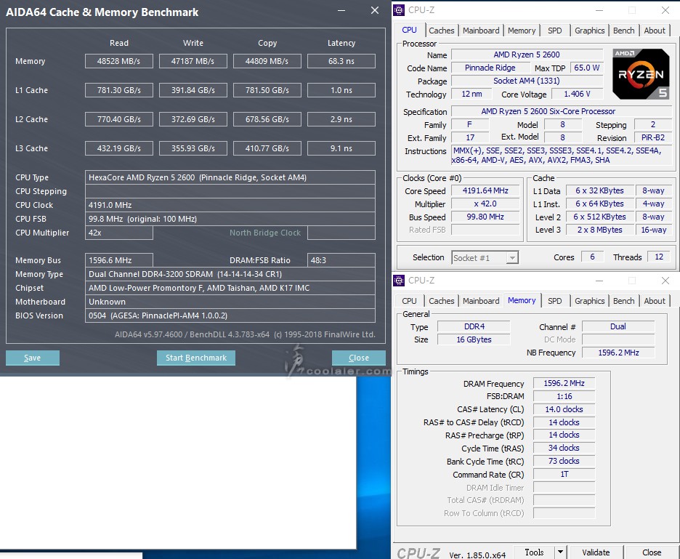680x559 pixels.
Task: Click the Name field AMD Ryzen 5 2600
Action: [x=527, y=55]
